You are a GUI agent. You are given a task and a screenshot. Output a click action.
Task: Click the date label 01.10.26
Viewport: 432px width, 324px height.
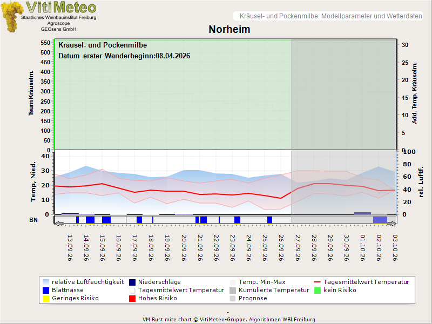362,248
